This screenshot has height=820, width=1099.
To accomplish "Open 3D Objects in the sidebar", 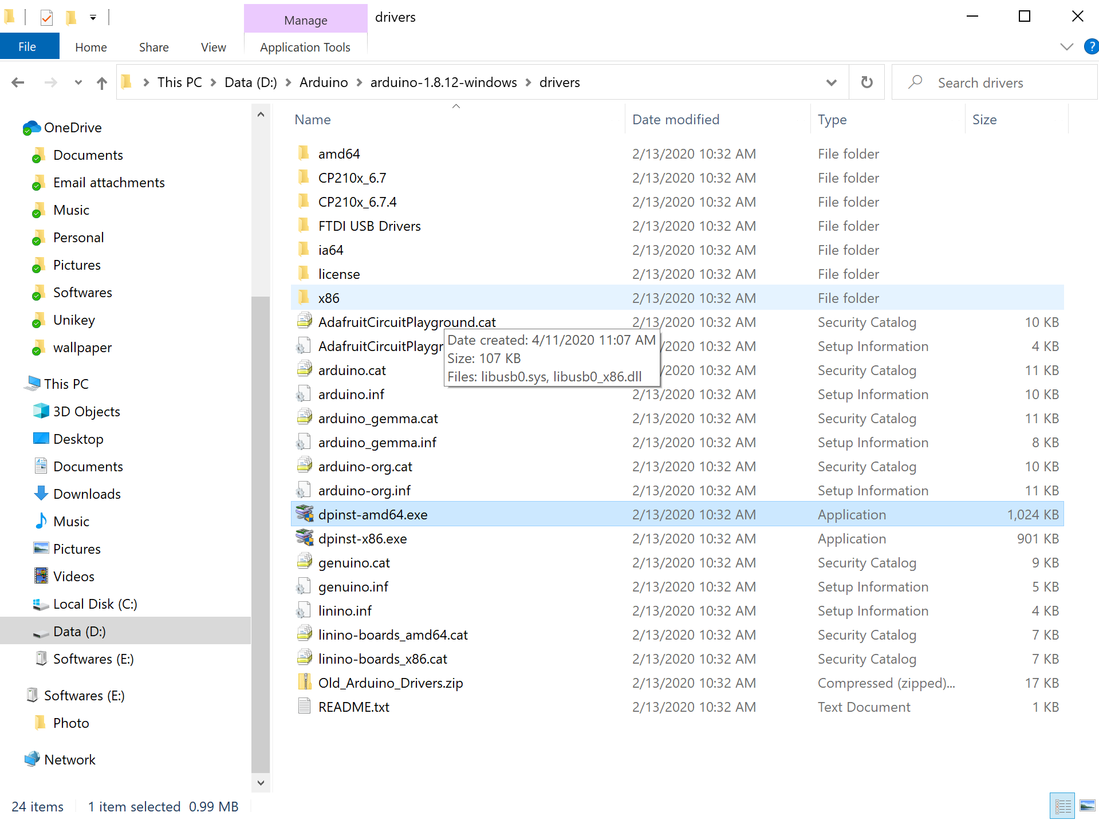I will pyautogui.click(x=86, y=411).
